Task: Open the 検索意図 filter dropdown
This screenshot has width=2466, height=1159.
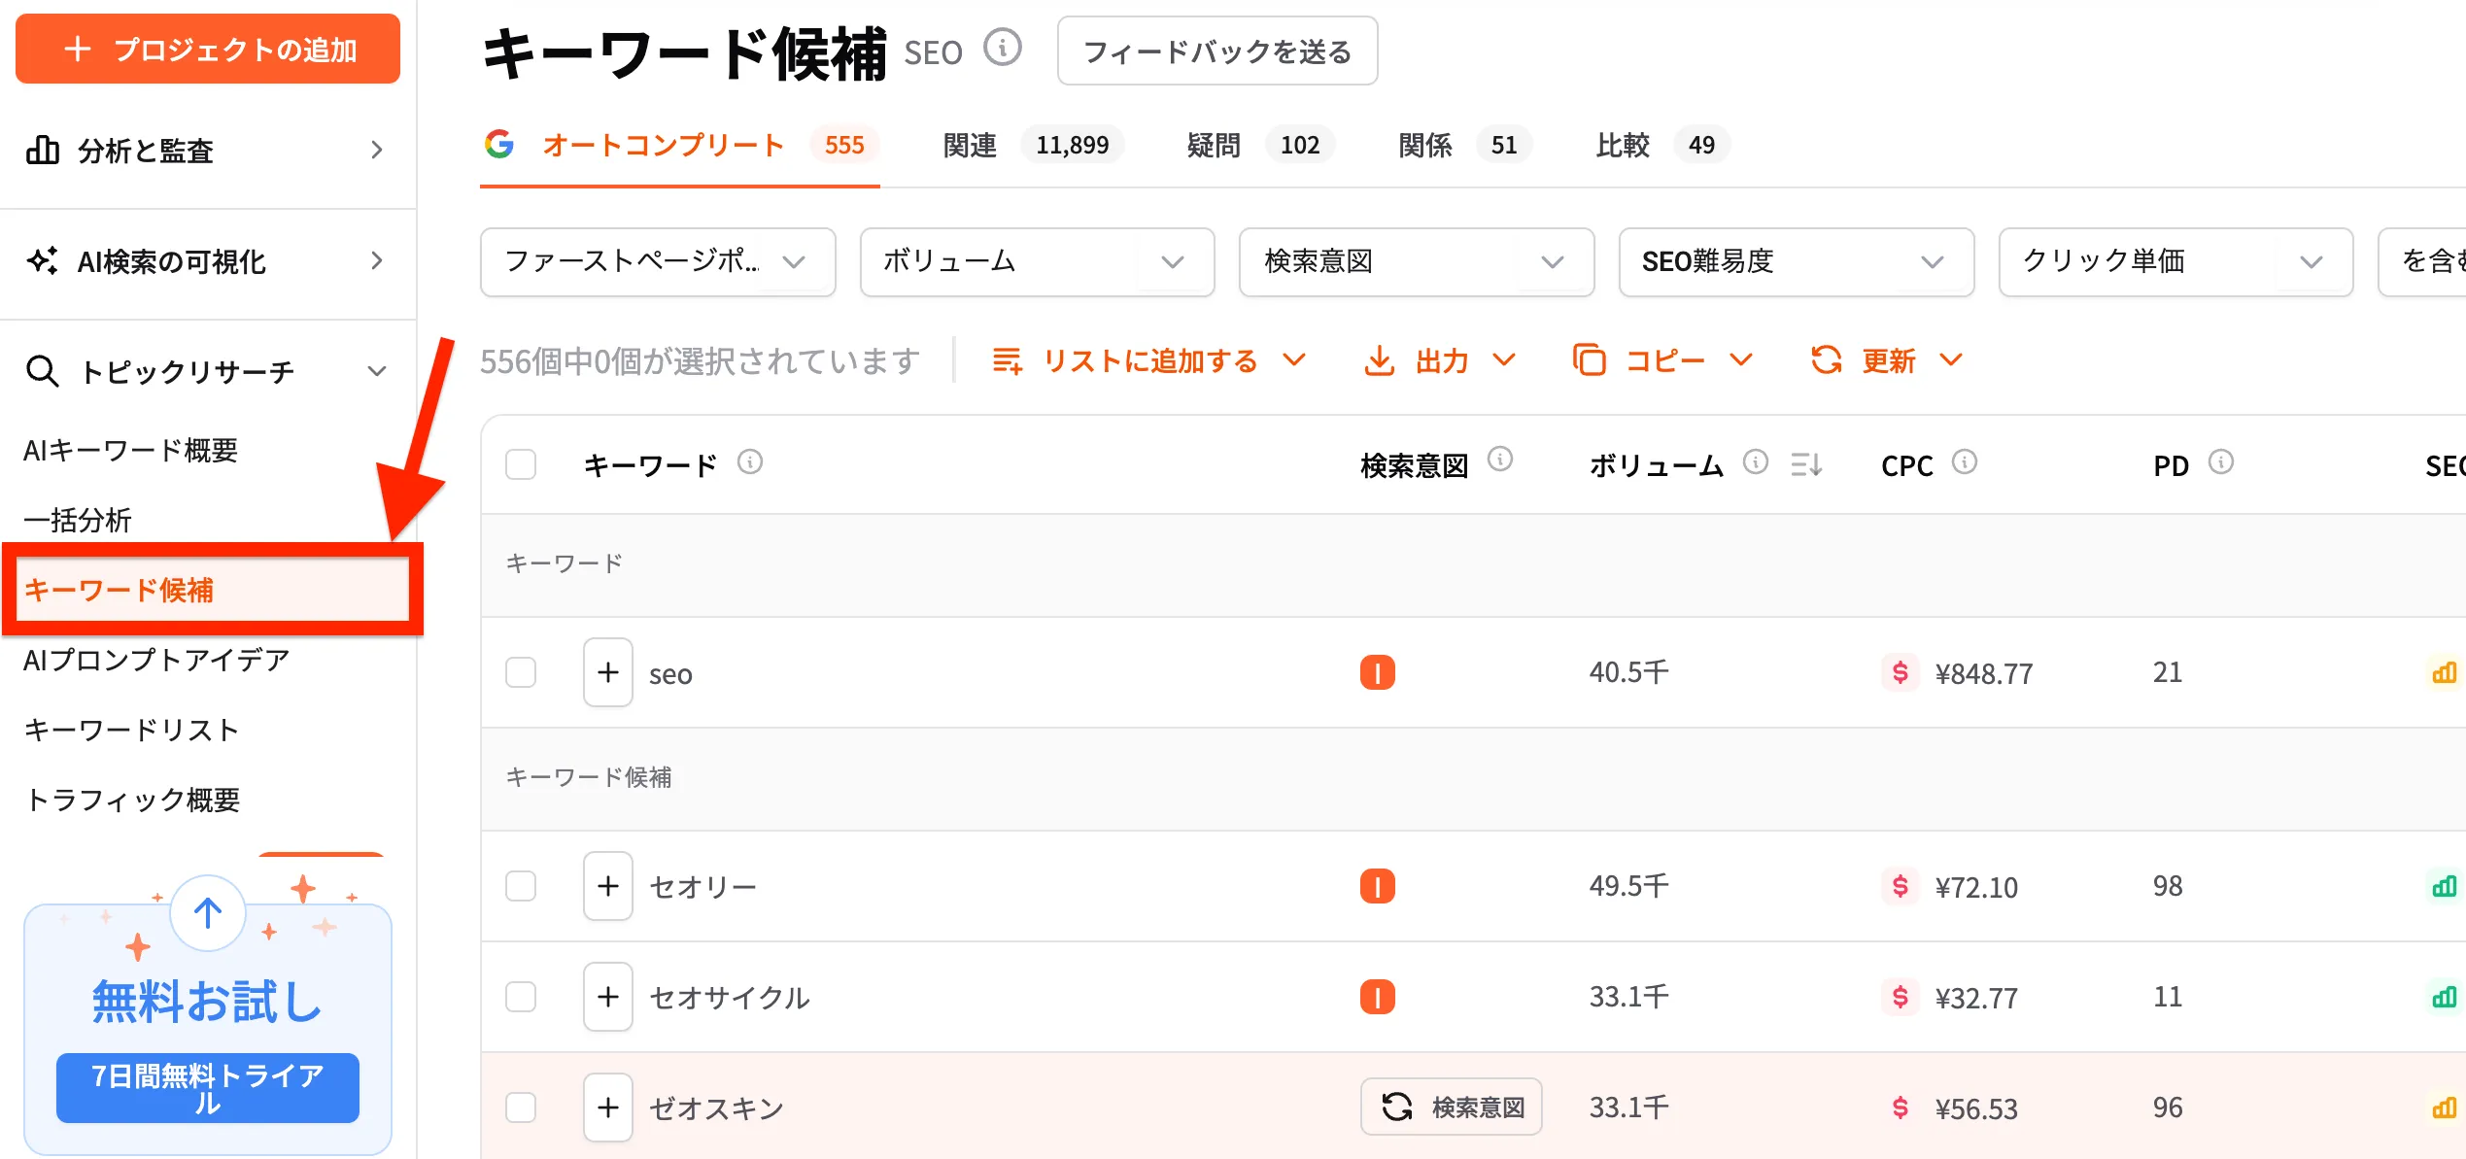Action: (x=1417, y=261)
